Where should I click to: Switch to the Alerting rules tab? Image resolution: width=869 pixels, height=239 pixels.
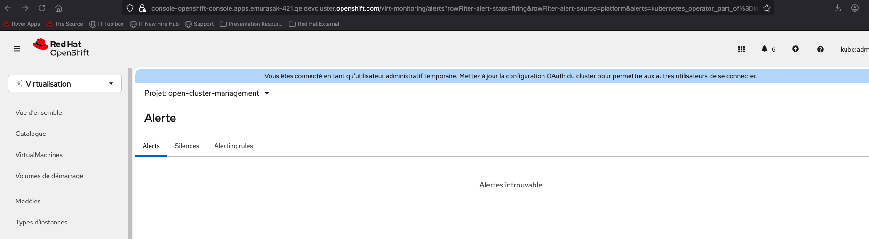[233, 146]
